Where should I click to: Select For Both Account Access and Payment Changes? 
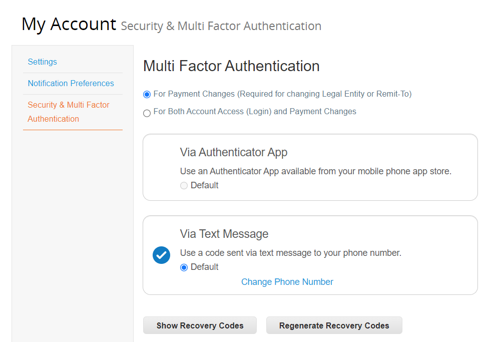[x=147, y=113]
